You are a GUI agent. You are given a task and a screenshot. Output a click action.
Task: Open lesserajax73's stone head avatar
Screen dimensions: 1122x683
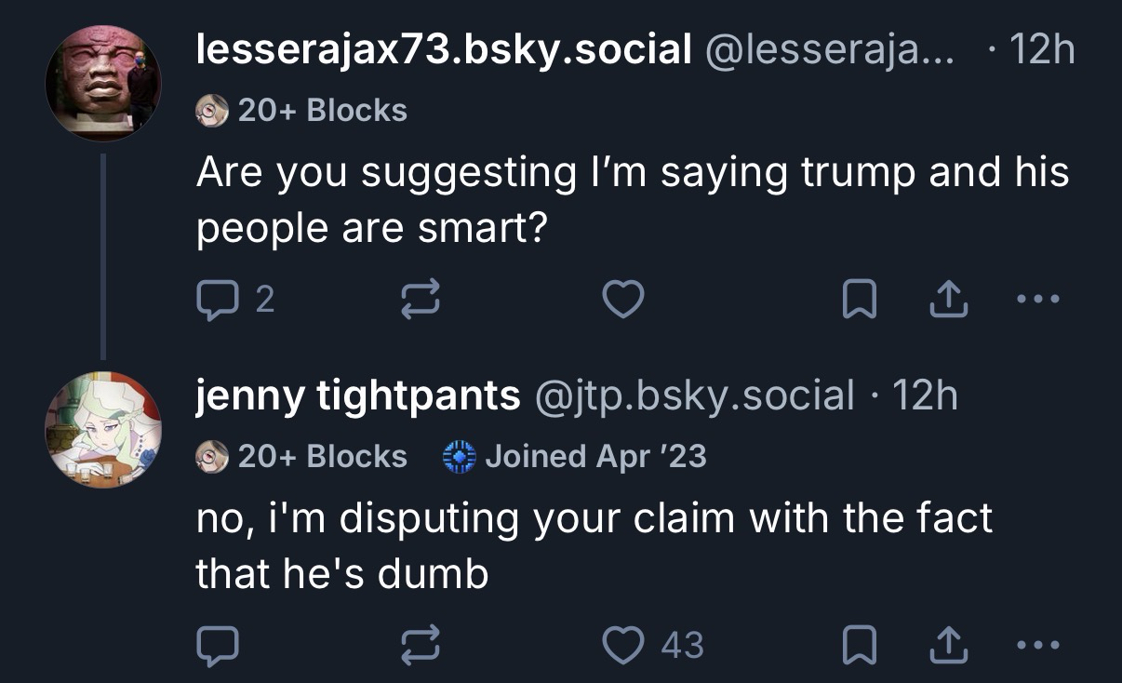point(103,83)
